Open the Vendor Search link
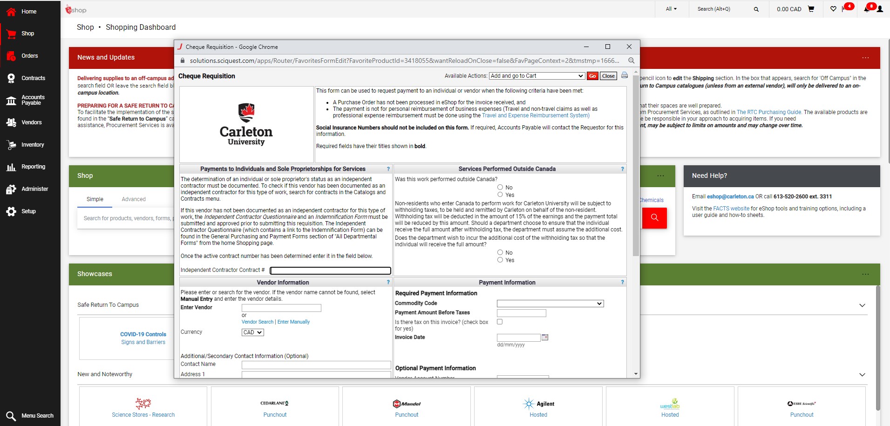890x426 pixels. [x=258, y=322]
